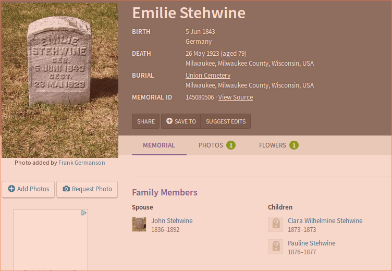Switch to the PHOTOS tab
The height and width of the screenshot is (271, 392).
click(x=217, y=145)
